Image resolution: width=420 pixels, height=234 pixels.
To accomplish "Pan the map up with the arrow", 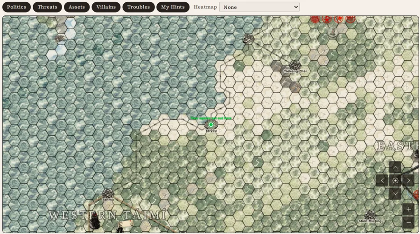I will pyautogui.click(x=395, y=167).
